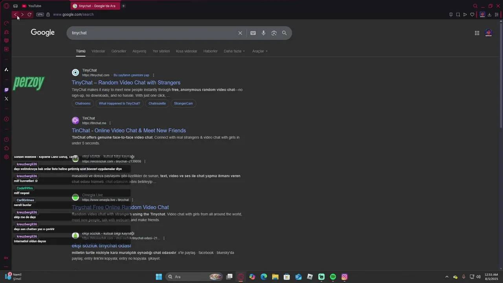The width and height of the screenshot is (503, 283).
Task: Open Google account profile picture
Action: [488, 33]
